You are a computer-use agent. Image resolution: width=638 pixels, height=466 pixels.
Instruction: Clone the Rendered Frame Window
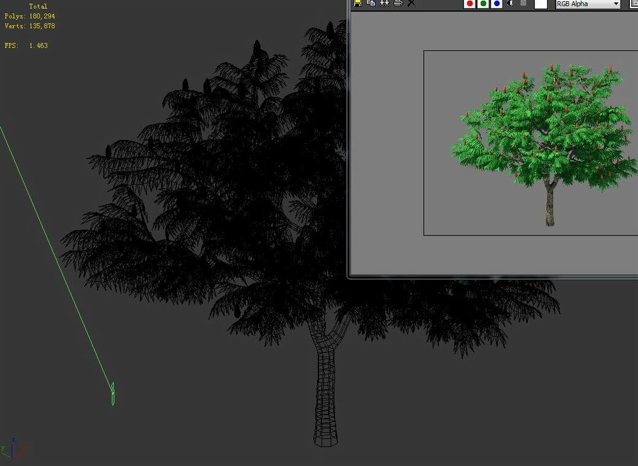click(x=384, y=3)
